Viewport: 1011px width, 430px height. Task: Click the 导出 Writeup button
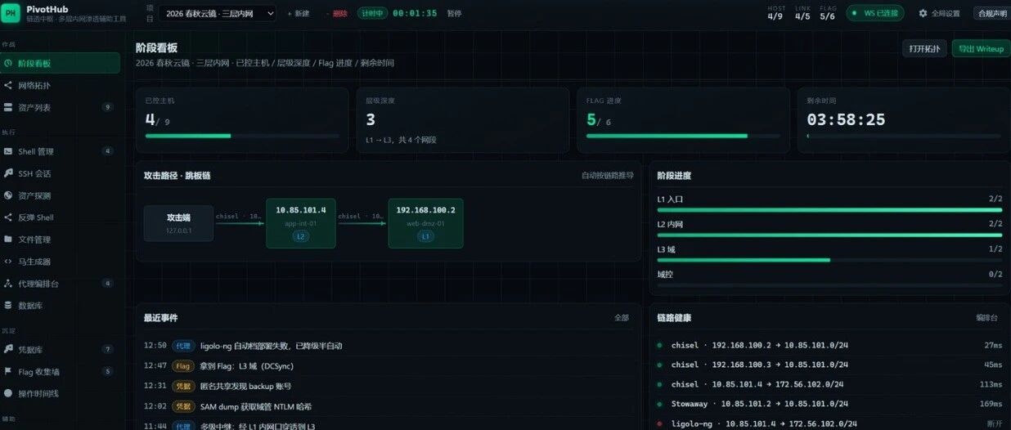(981, 49)
